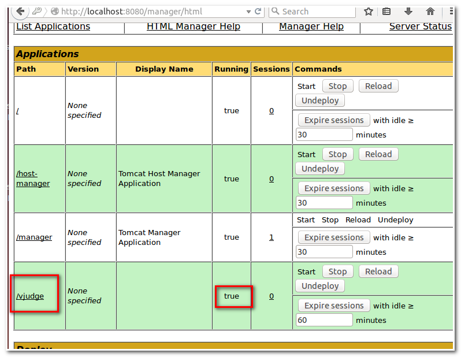The width and height of the screenshot is (461, 357).
Task: Open the /vjudge application path link
Action: 30,296
